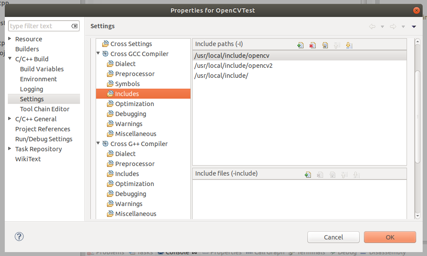The width and height of the screenshot is (427, 256).
Task: Collapse the Cross G++ Compiler node
Action: pyautogui.click(x=98, y=143)
